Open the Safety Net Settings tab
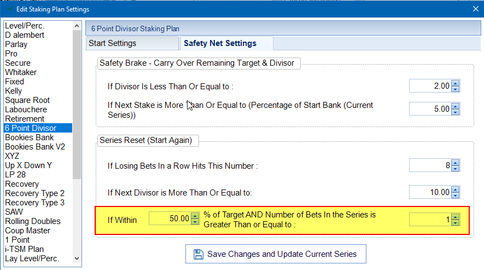 point(220,43)
